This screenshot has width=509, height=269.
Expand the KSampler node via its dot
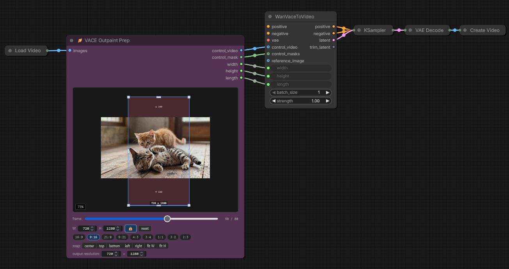(359, 30)
